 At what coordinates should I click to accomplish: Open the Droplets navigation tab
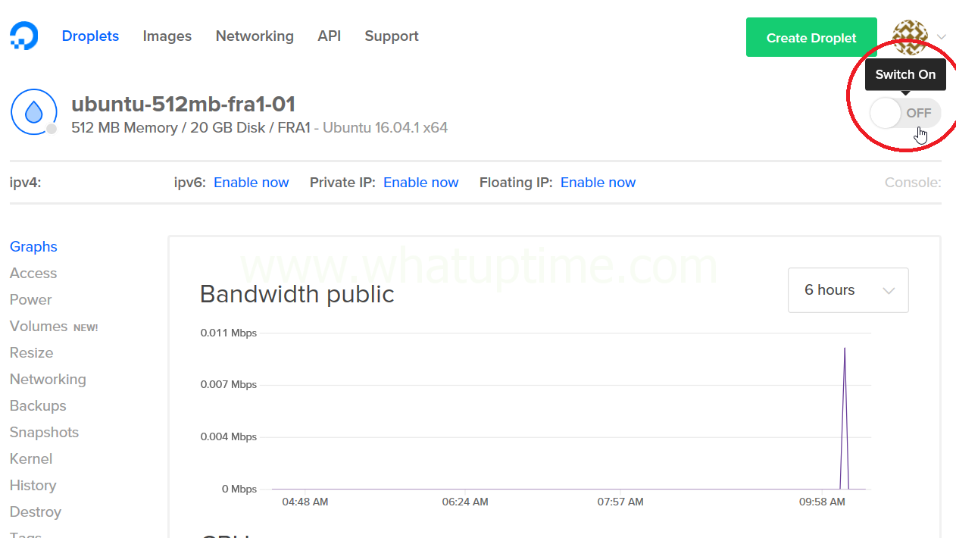tap(90, 36)
